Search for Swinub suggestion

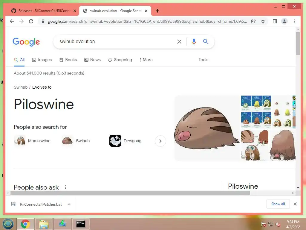[x=76, y=141]
